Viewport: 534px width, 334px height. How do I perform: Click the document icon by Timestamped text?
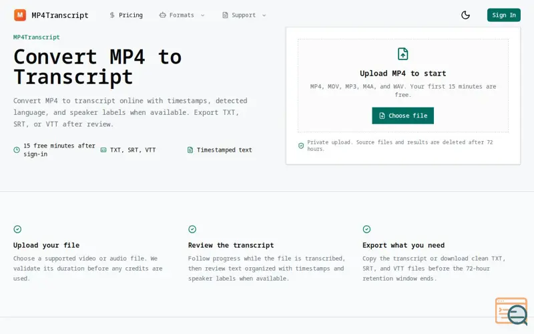click(x=190, y=150)
